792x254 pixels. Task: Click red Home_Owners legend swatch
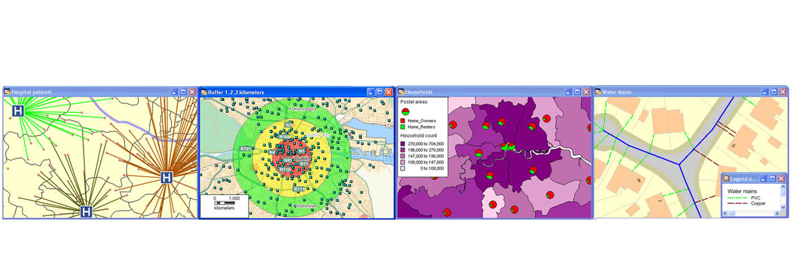403,121
